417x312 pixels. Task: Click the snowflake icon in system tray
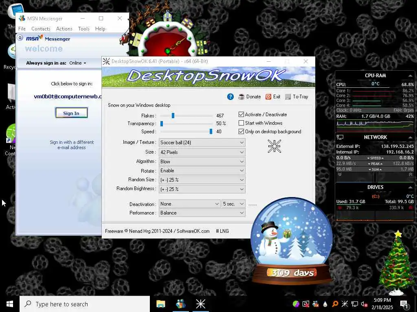[345, 304]
